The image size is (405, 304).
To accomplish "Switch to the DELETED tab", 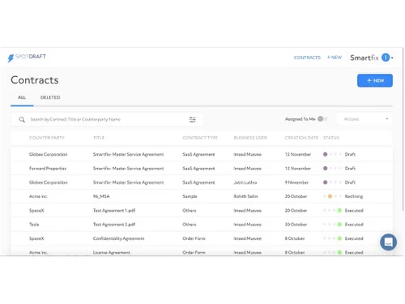I will [50, 97].
